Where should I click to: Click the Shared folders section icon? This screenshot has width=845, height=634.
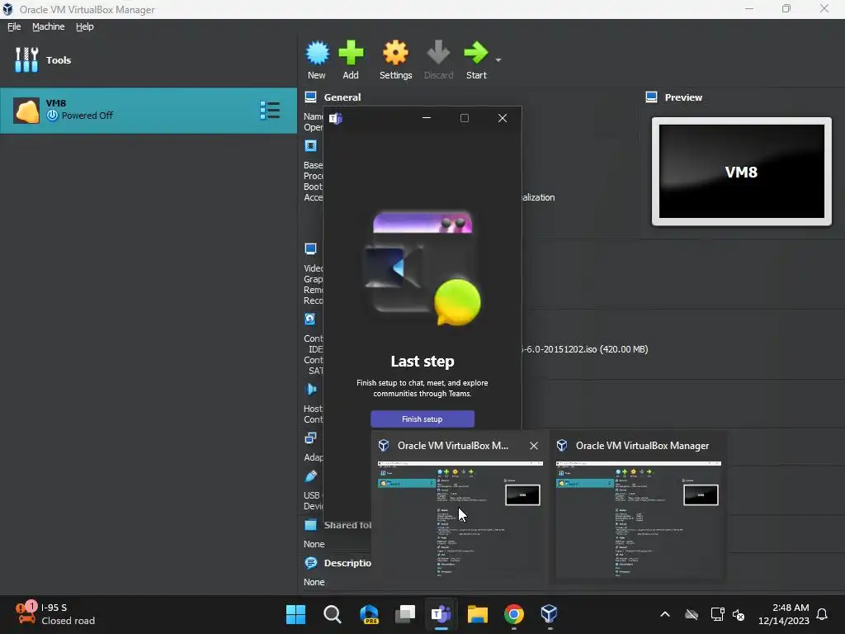point(311,524)
